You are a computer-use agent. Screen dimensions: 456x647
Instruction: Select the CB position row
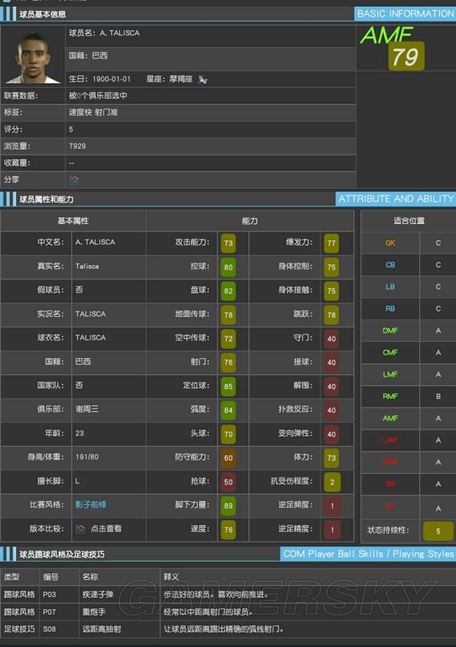coord(409,265)
